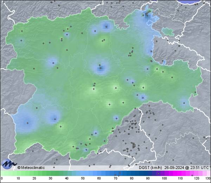Click the 60 value on the wind scale
The height and width of the screenshot is (183, 211).
pyautogui.click(x=99, y=178)
